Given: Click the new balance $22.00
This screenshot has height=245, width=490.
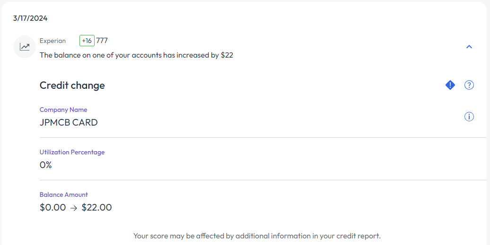Looking at the screenshot, I should [x=96, y=207].
